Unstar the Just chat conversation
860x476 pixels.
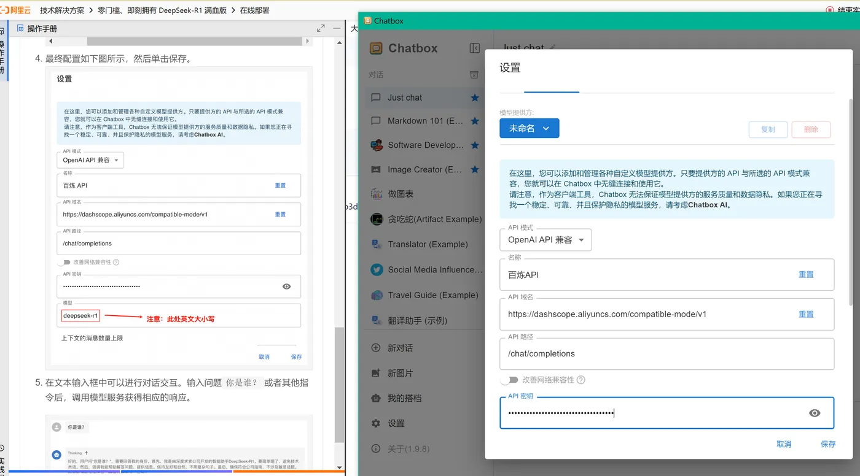(475, 98)
